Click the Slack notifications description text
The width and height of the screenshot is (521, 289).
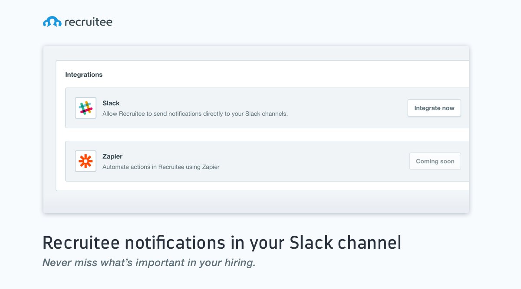pos(195,114)
